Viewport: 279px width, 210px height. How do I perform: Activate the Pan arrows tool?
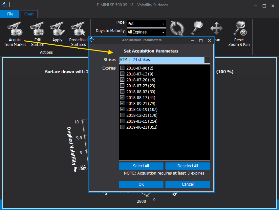[217, 29]
